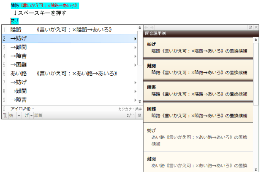
Task: Expand the arrow on candidate 8 →難関
Action: (135, 91)
